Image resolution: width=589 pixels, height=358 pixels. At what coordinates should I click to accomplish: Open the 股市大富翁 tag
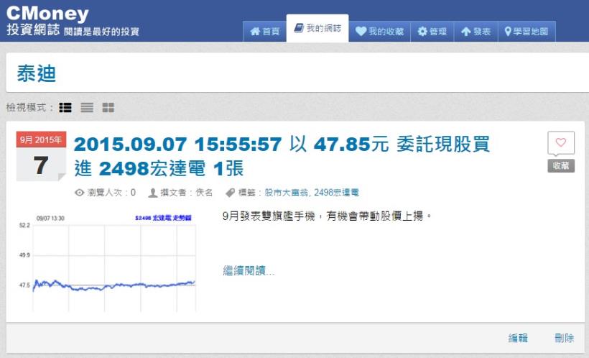287,193
